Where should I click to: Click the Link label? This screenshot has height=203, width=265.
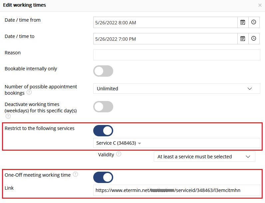click(x=9, y=188)
